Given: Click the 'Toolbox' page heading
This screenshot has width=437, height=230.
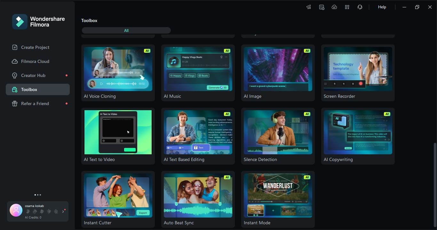Looking at the screenshot, I should [89, 20].
